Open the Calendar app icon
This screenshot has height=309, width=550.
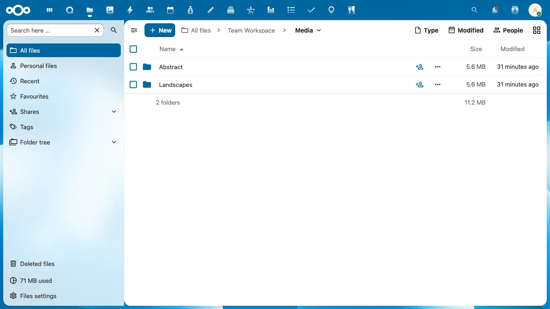170,10
